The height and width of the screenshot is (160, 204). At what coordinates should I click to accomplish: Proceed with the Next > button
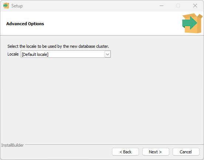click(156, 152)
